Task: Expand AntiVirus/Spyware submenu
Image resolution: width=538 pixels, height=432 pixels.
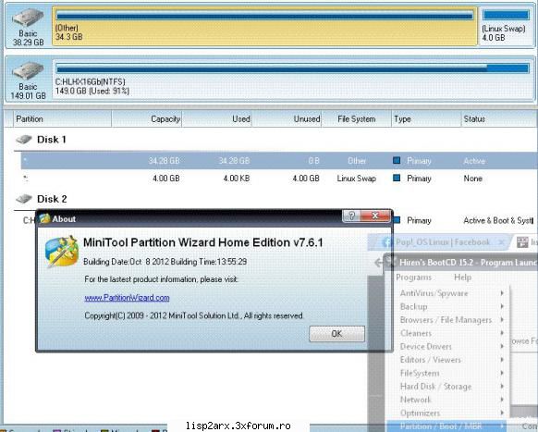Action: point(447,293)
